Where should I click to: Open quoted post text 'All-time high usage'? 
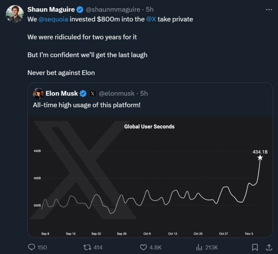point(87,105)
